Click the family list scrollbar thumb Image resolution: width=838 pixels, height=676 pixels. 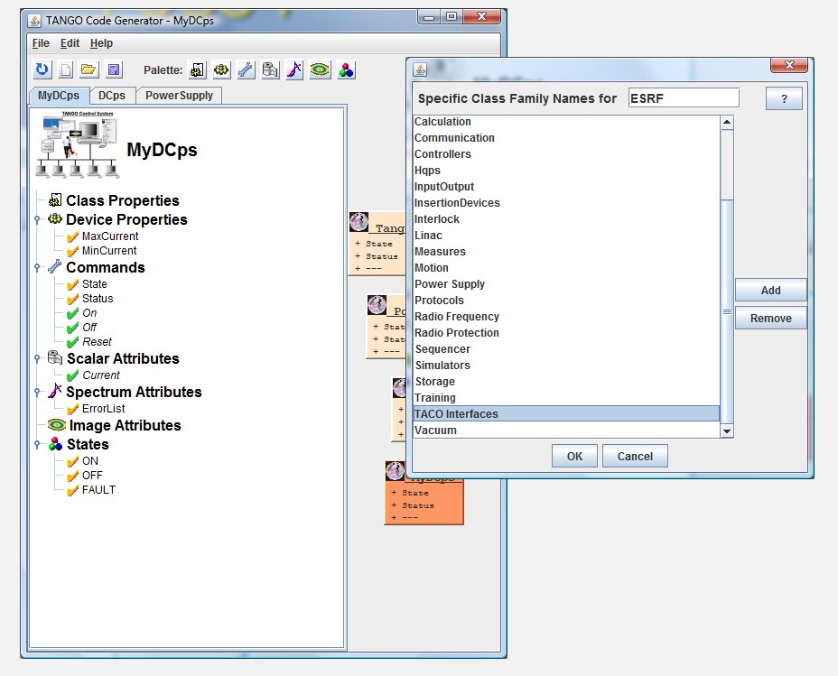tap(727, 311)
